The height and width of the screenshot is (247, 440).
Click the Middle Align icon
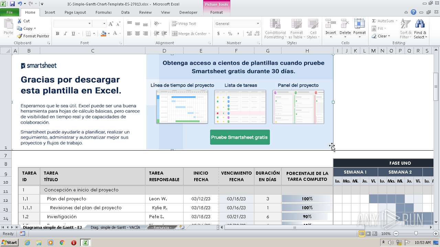coord(137,24)
